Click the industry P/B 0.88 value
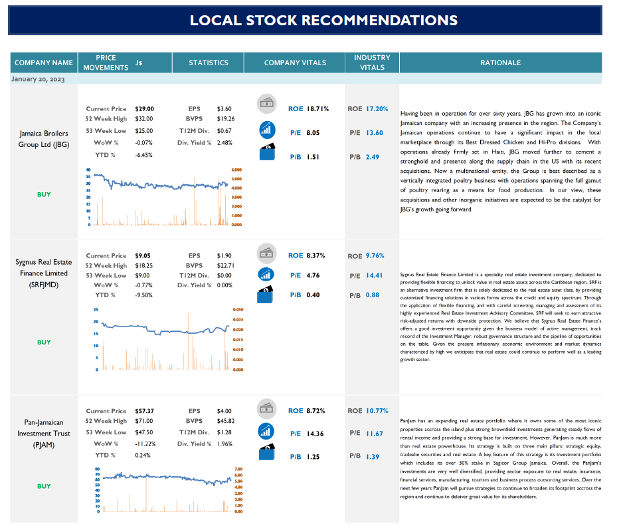The height and width of the screenshot is (528, 619). [x=373, y=295]
